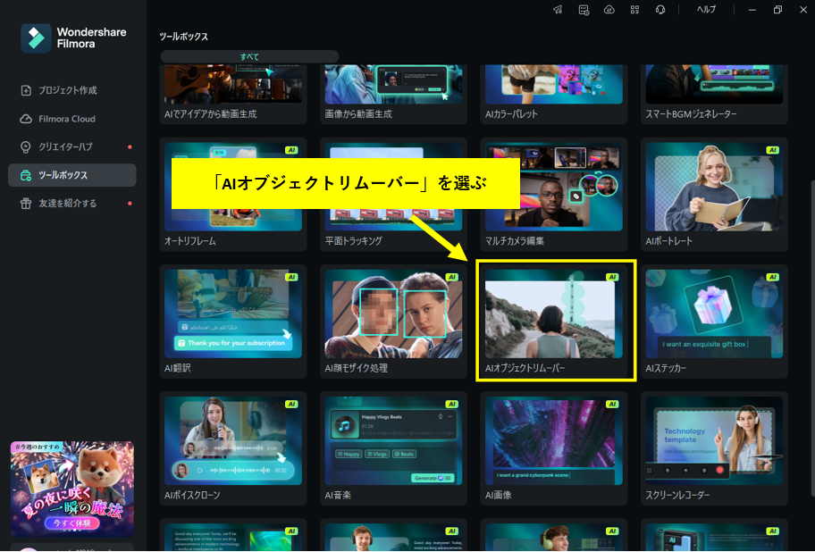Click the AI音楽 card label text
This screenshot has width=815, height=552.
[x=338, y=496]
